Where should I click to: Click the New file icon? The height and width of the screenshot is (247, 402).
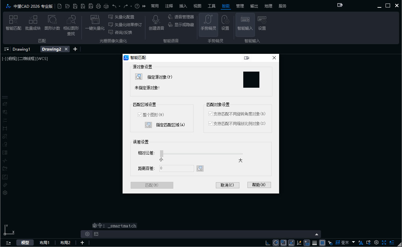pos(60,6)
